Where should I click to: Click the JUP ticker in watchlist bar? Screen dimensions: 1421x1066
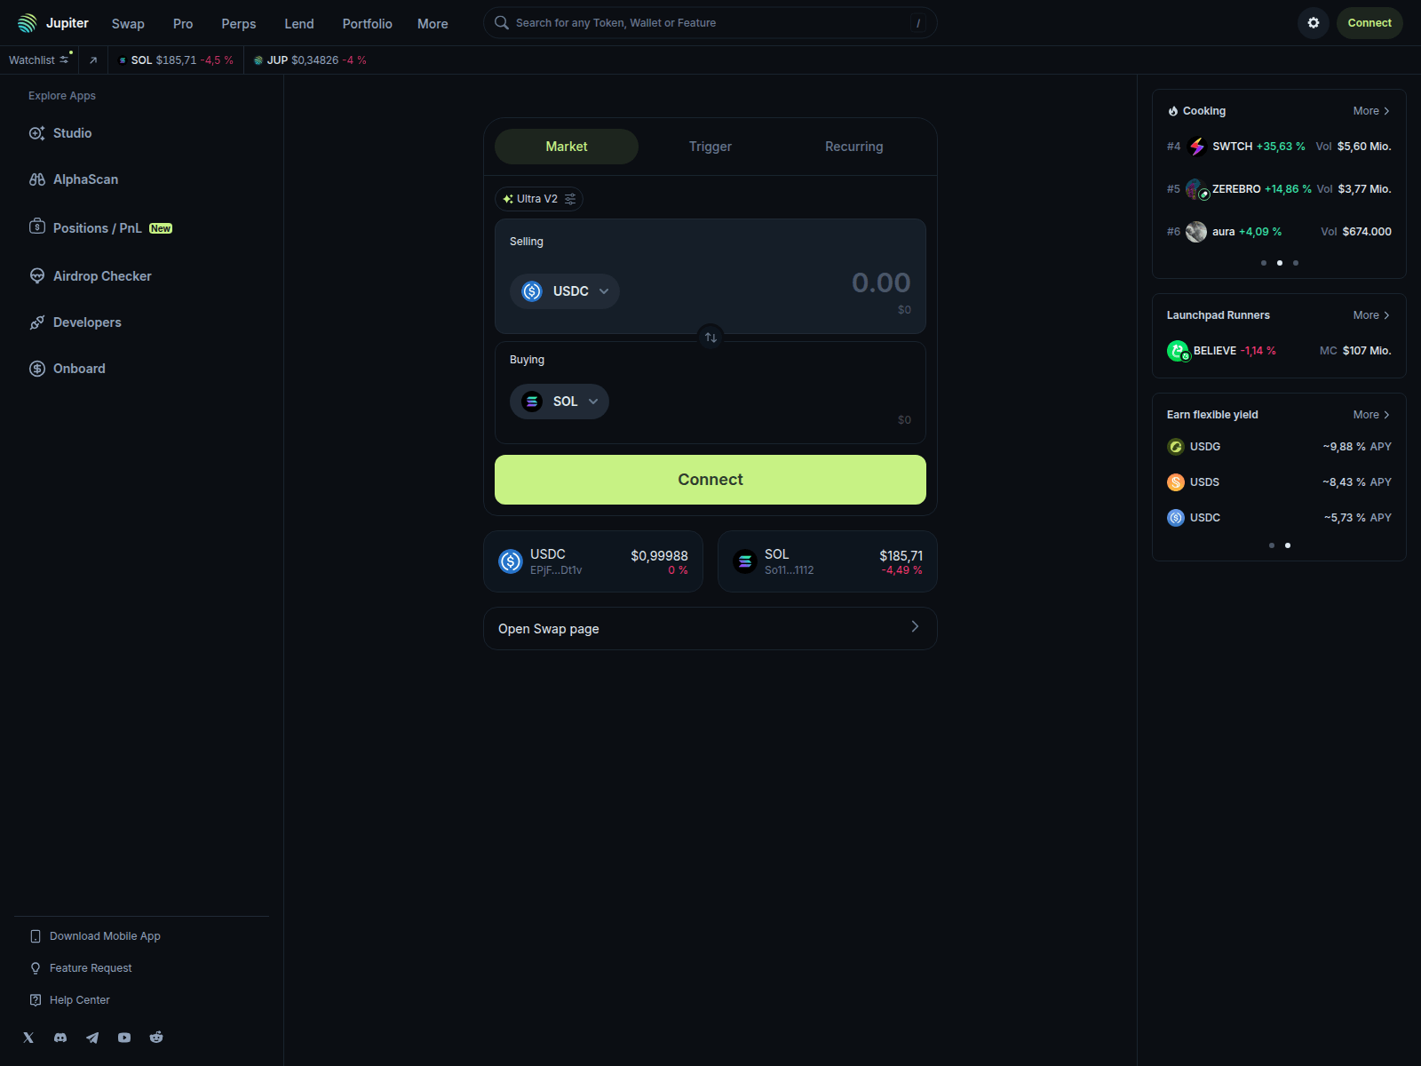tap(310, 60)
